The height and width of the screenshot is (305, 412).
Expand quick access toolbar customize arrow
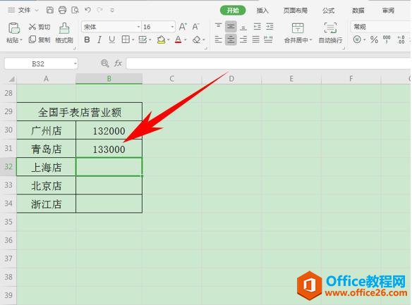coord(112,11)
